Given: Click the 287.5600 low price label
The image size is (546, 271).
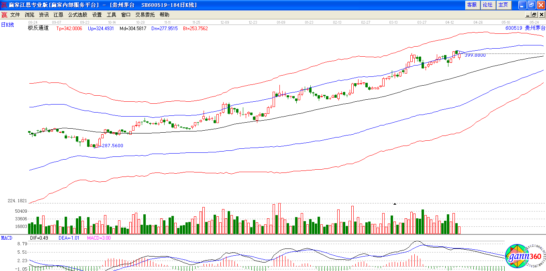Looking at the screenshot, I should pos(112,146).
